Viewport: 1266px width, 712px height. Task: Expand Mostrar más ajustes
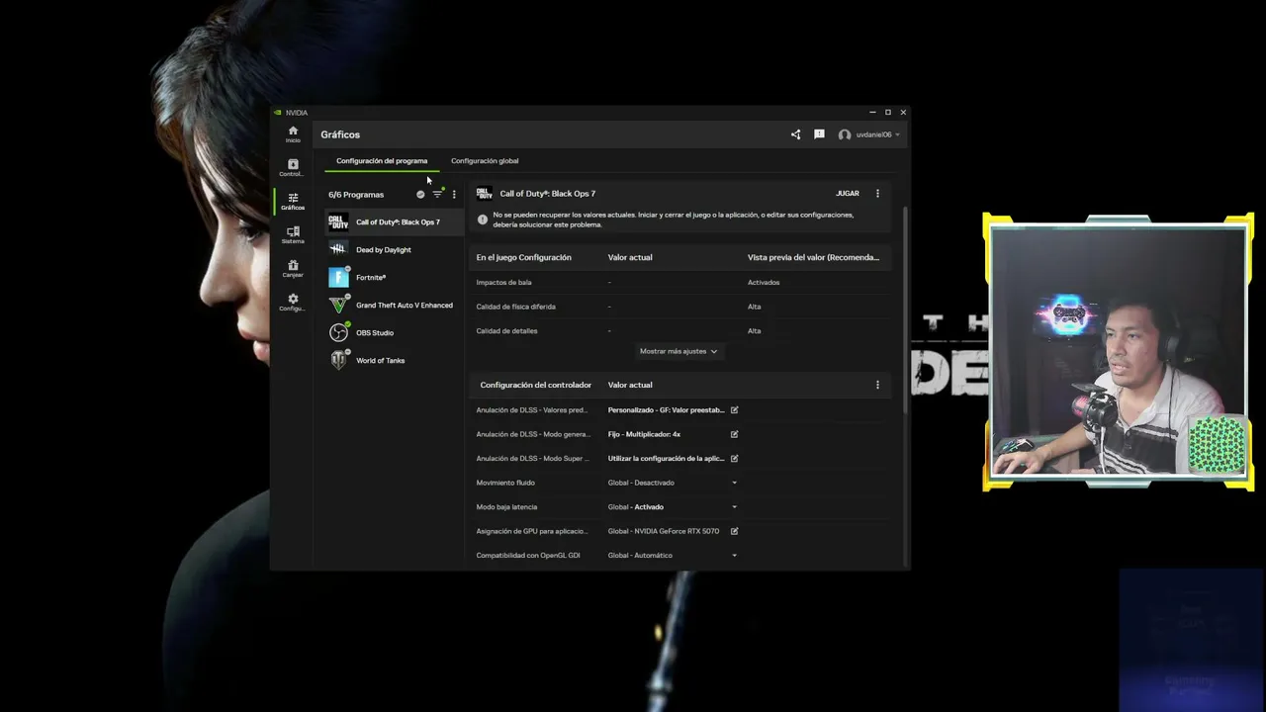point(678,351)
